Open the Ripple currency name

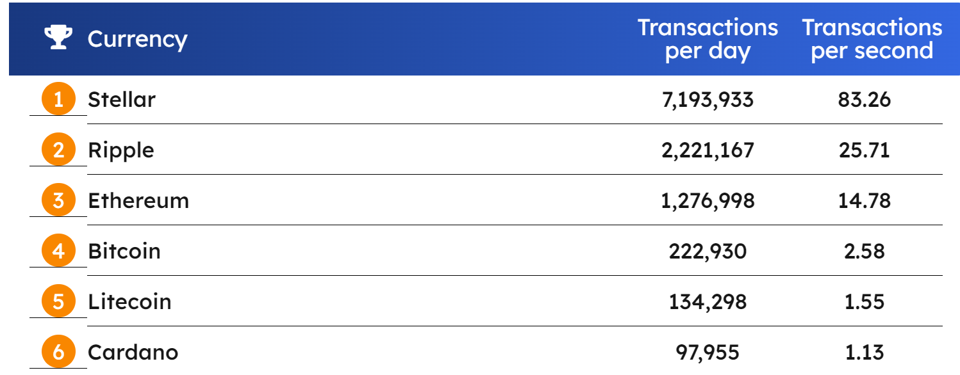pos(121,152)
